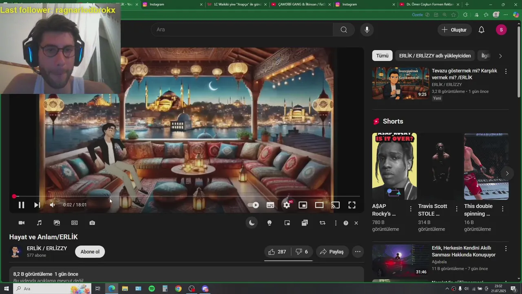This screenshot has height=294, width=522.
Task: Open the account avatar S menu
Action: point(501,30)
